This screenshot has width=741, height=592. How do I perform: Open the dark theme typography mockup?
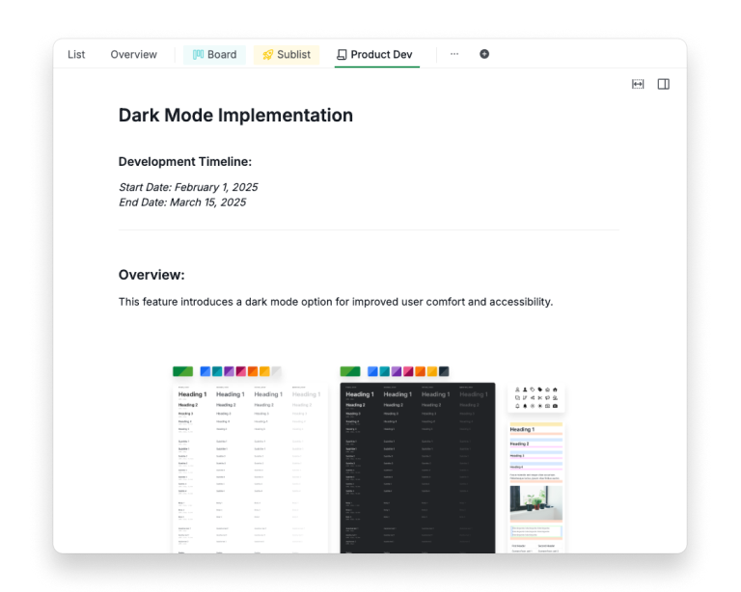[x=418, y=468]
